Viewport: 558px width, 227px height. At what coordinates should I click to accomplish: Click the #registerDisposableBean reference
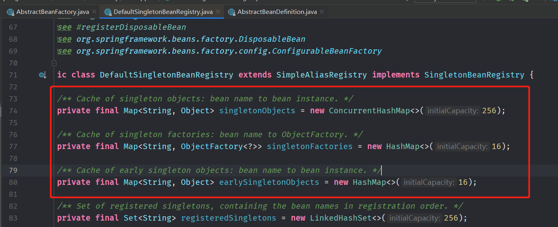[x=131, y=27]
